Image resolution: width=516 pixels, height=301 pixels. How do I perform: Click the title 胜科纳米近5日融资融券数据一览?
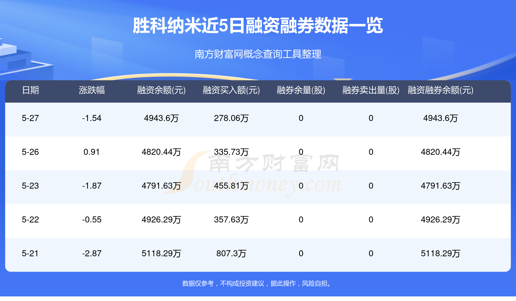tap(258, 26)
